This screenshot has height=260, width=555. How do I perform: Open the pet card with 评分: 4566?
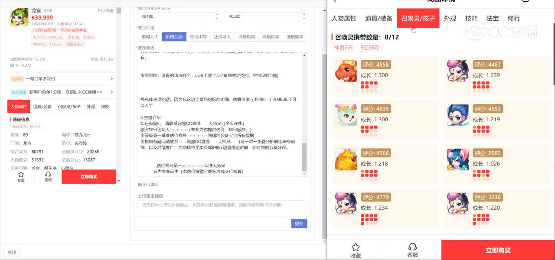[x=385, y=165]
